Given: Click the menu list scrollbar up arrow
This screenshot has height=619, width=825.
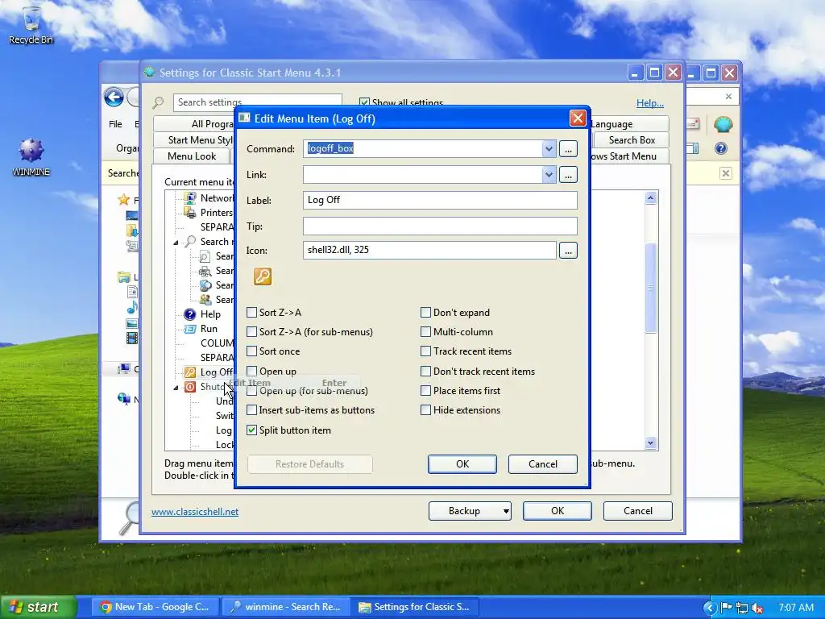Looking at the screenshot, I should tap(651, 198).
